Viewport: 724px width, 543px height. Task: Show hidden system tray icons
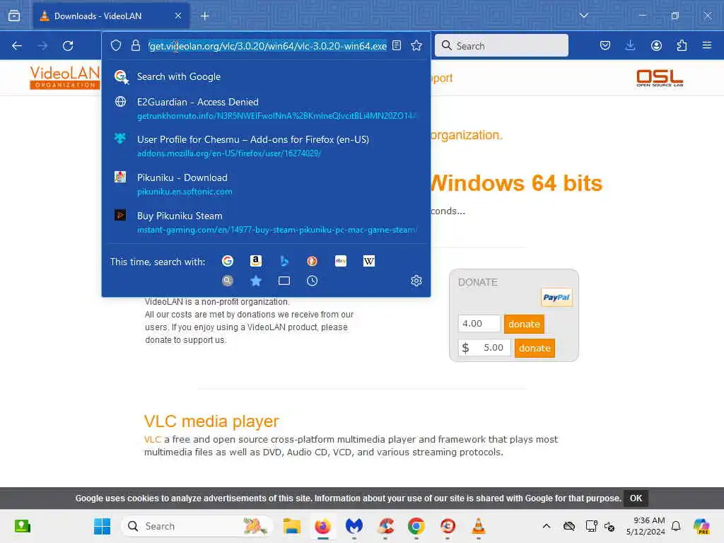pyautogui.click(x=547, y=526)
